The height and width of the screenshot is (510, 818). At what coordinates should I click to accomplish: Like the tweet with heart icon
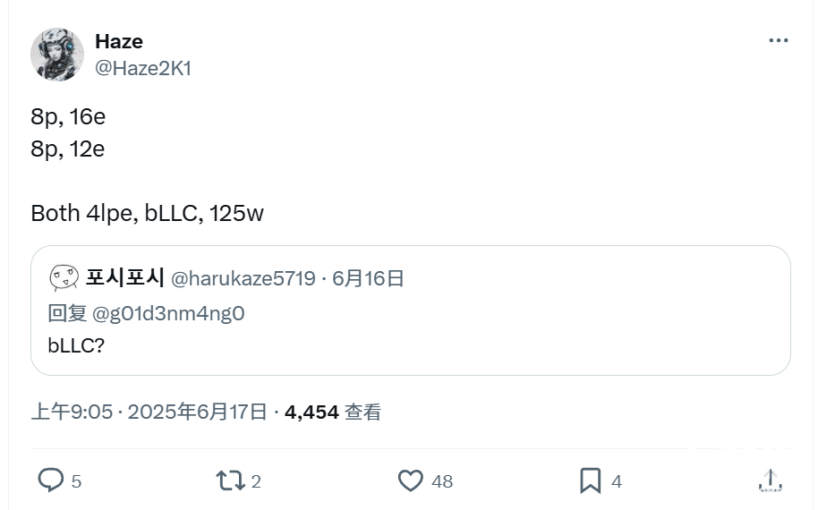(411, 480)
